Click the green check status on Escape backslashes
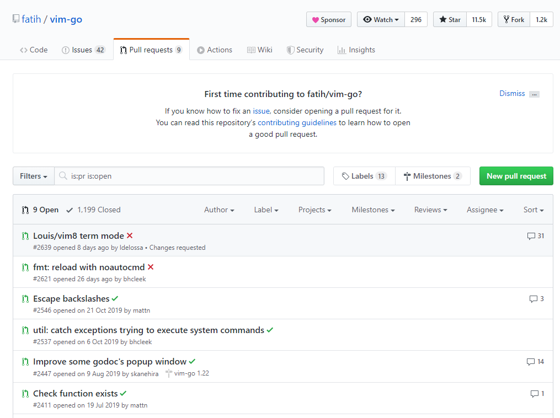The height and width of the screenshot is (418, 560). tap(115, 299)
